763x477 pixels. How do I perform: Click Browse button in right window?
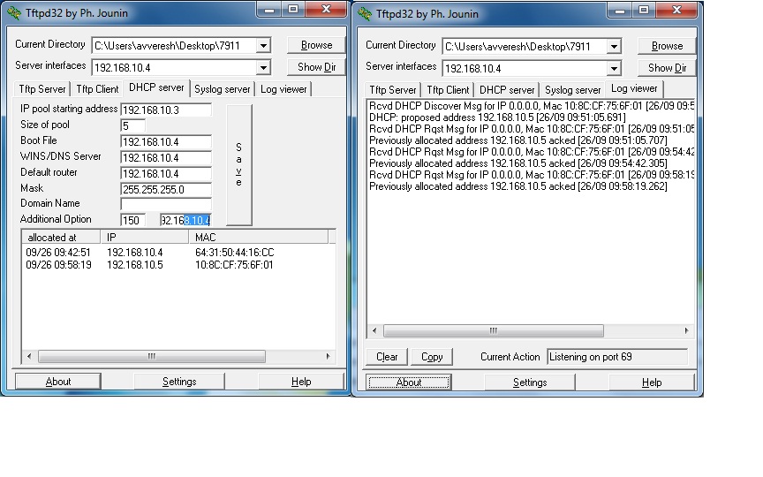point(667,46)
